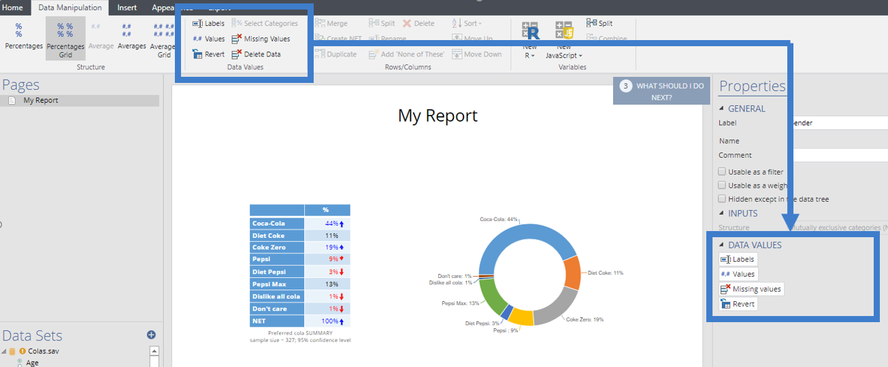Click Values in the ribbon Data Values group
This screenshot has width=888, height=367.
[208, 39]
